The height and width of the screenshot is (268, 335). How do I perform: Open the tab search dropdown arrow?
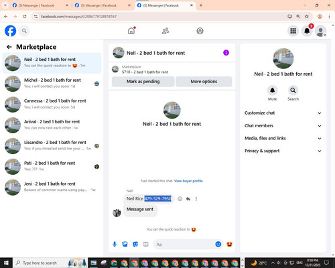5,5
